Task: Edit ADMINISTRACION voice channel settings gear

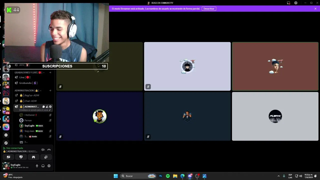Action: click(x=50, y=107)
